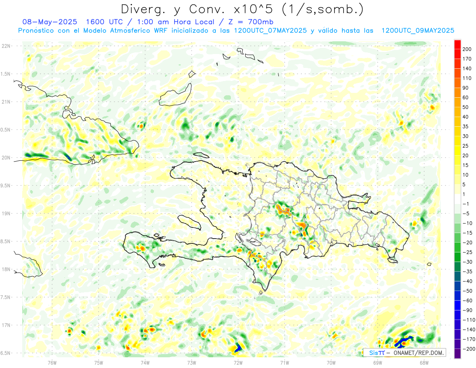This screenshot has height=368, width=476.
Task: Select the colorbar swatch between 50 and 60
Action: click(x=457, y=102)
